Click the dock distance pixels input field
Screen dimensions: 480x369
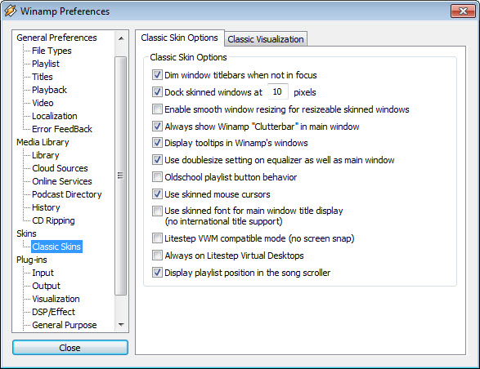pos(278,91)
